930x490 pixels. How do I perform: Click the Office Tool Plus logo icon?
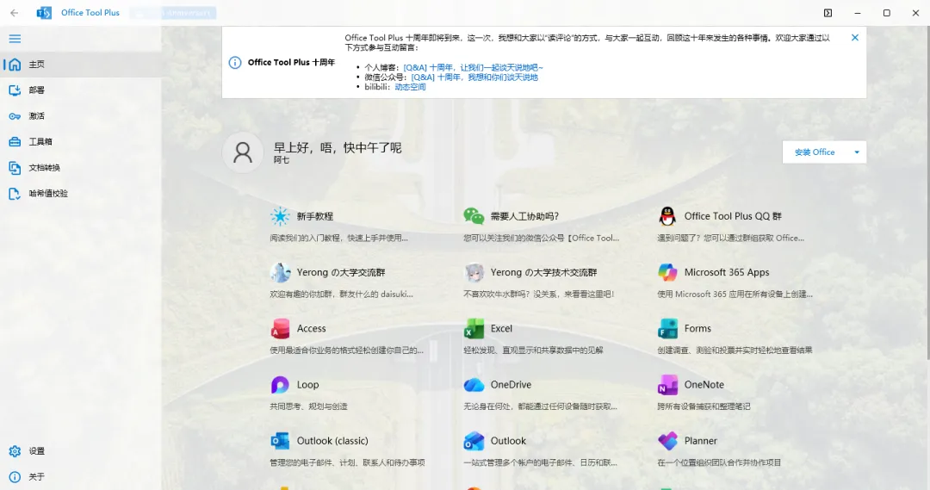44,12
